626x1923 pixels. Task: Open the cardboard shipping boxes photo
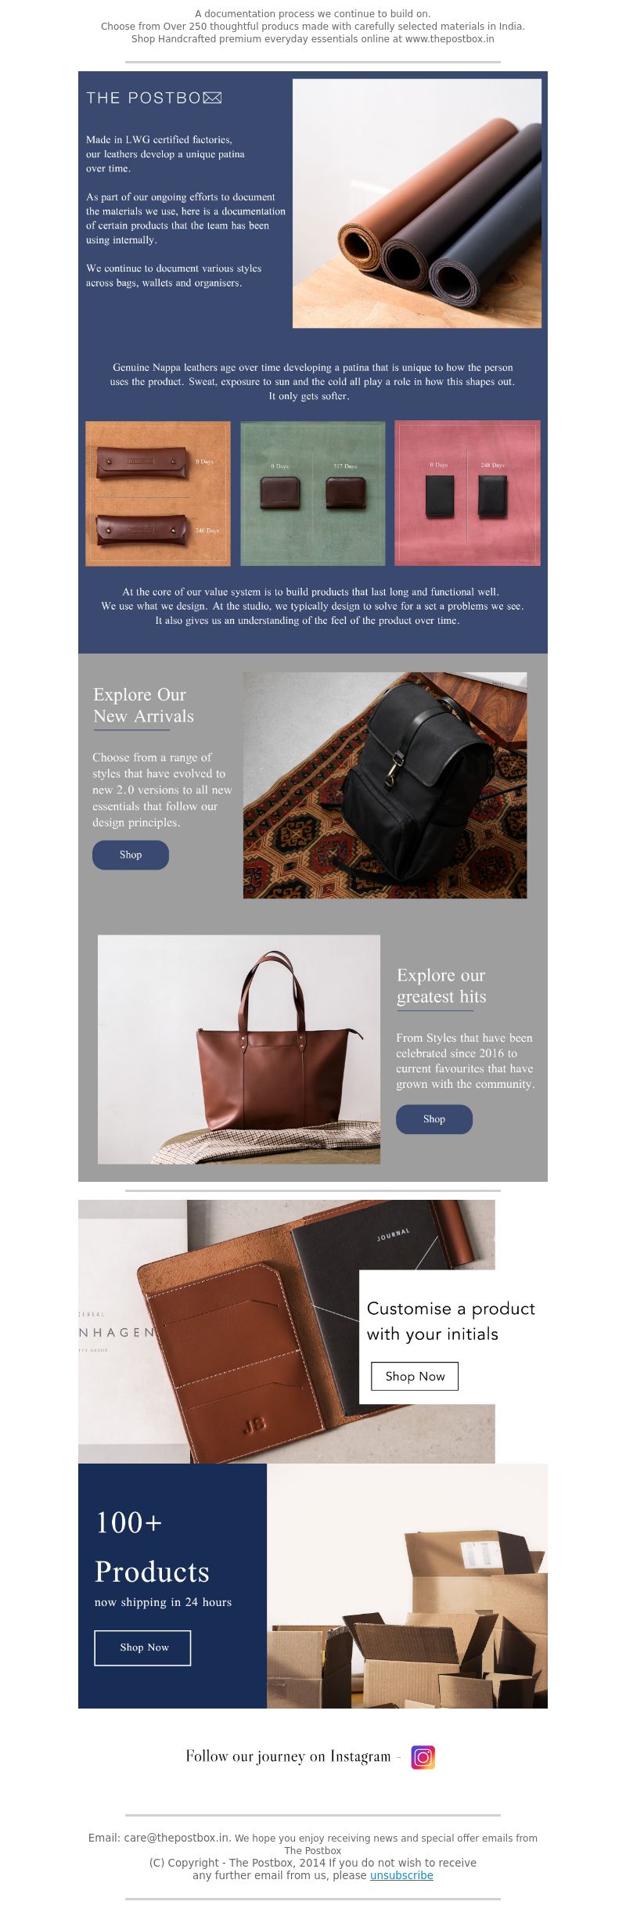408,1586
